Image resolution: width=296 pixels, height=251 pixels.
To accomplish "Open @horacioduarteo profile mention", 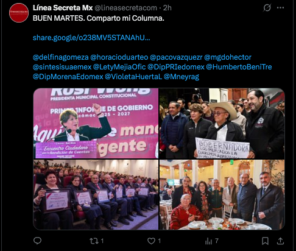I will pos(119,57).
